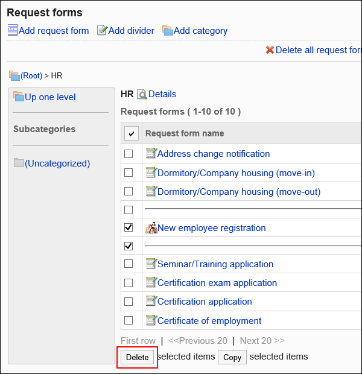The height and width of the screenshot is (374, 362).
Task: Copy the selected items
Action: click(232, 357)
